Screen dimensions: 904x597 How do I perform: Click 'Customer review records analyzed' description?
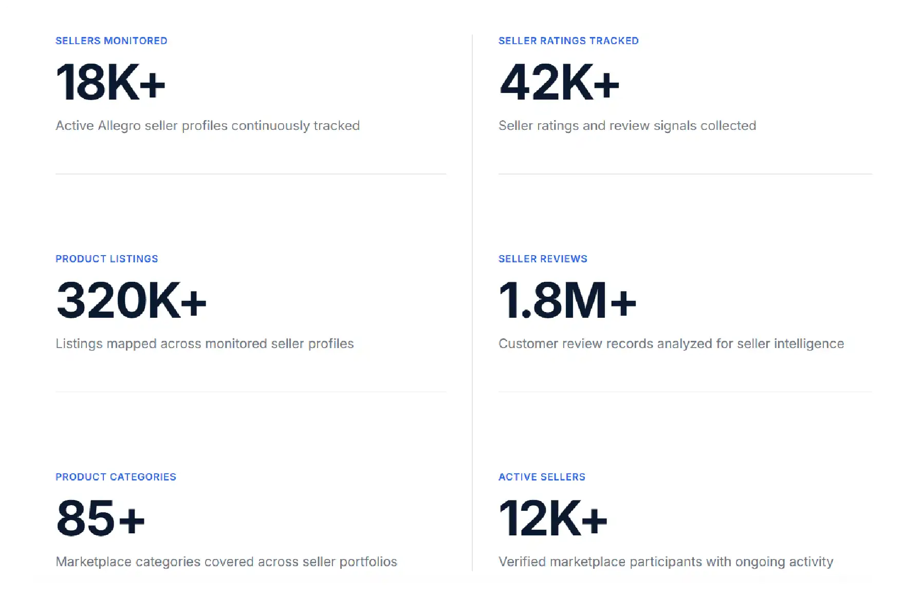(671, 344)
